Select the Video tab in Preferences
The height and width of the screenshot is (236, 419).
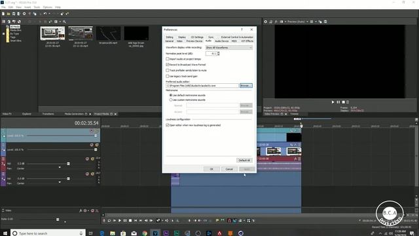click(179, 41)
